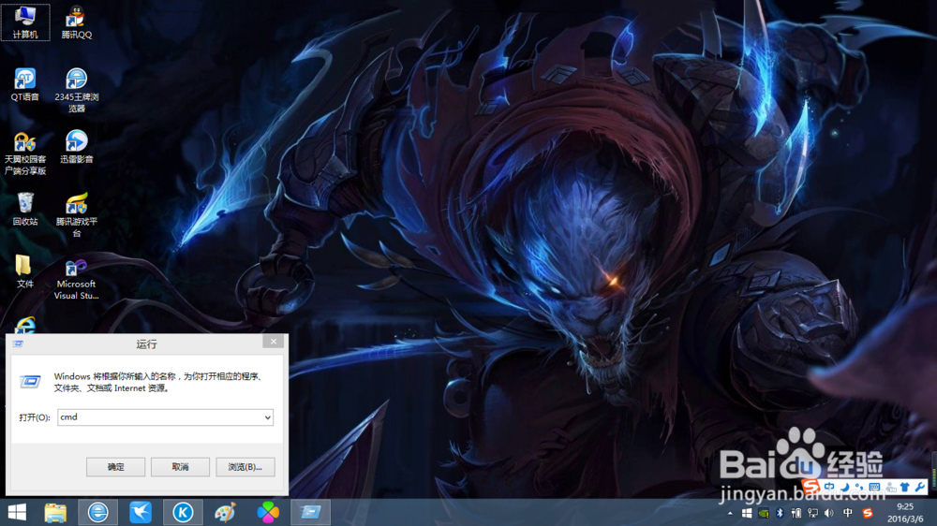Click the 中 input language indicator in tray
This screenshot has height=526, width=937.
pos(847,513)
